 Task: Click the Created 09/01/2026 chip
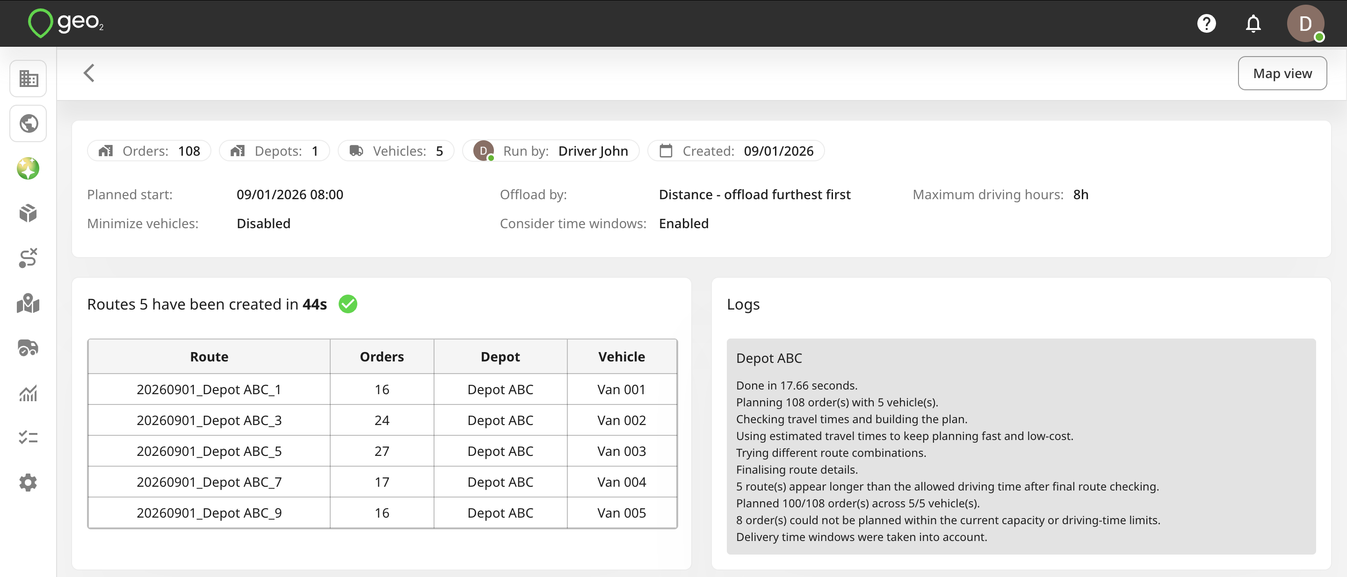click(x=736, y=151)
